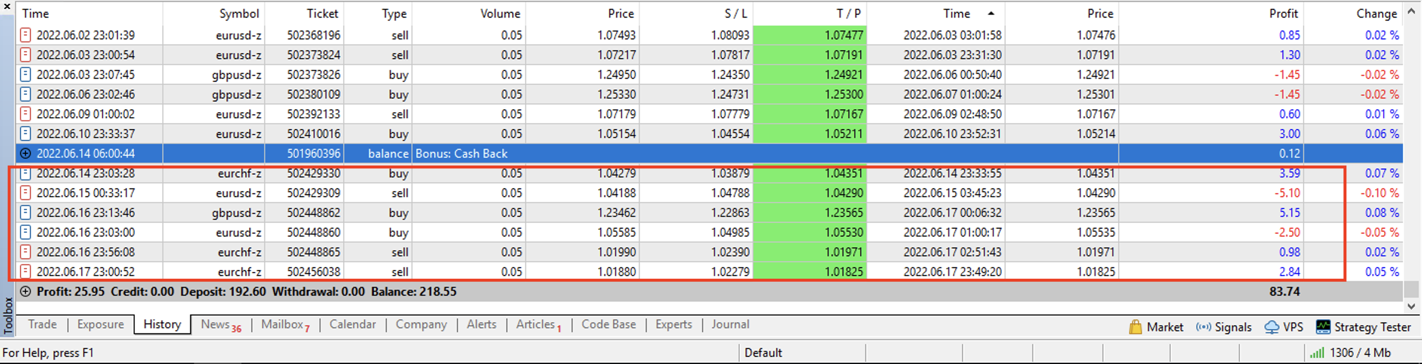Open the Company tab
This screenshot has height=364, width=1422.
[x=421, y=325]
